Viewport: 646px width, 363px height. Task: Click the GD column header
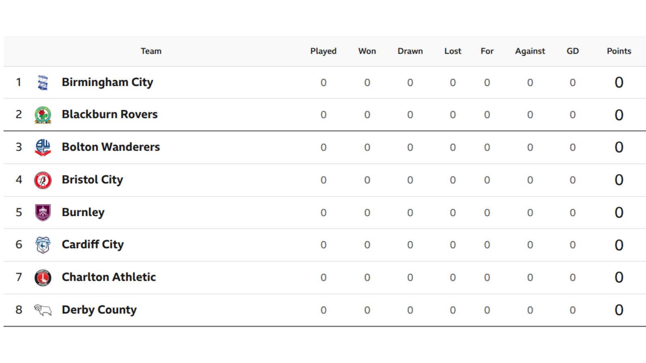(x=573, y=51)
